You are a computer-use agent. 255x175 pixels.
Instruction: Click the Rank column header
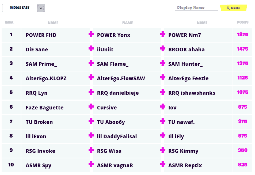click(x=9, y=22)
